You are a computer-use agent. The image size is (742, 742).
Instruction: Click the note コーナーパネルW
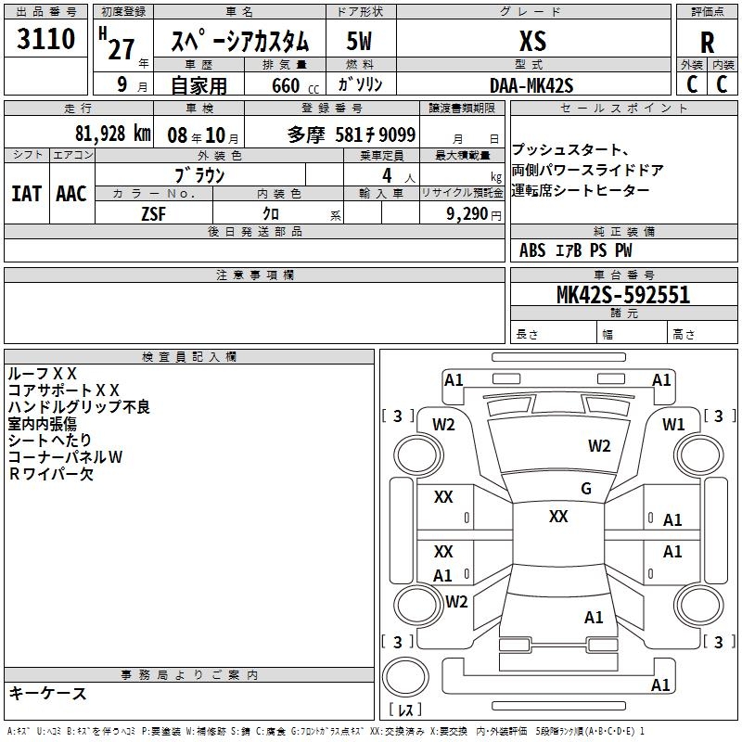click(x=65, y=456)
